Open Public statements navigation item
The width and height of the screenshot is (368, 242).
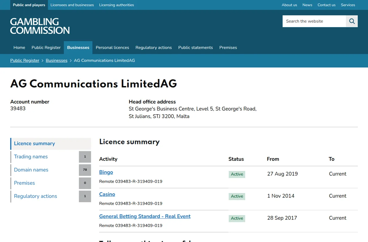pos(195,47)
